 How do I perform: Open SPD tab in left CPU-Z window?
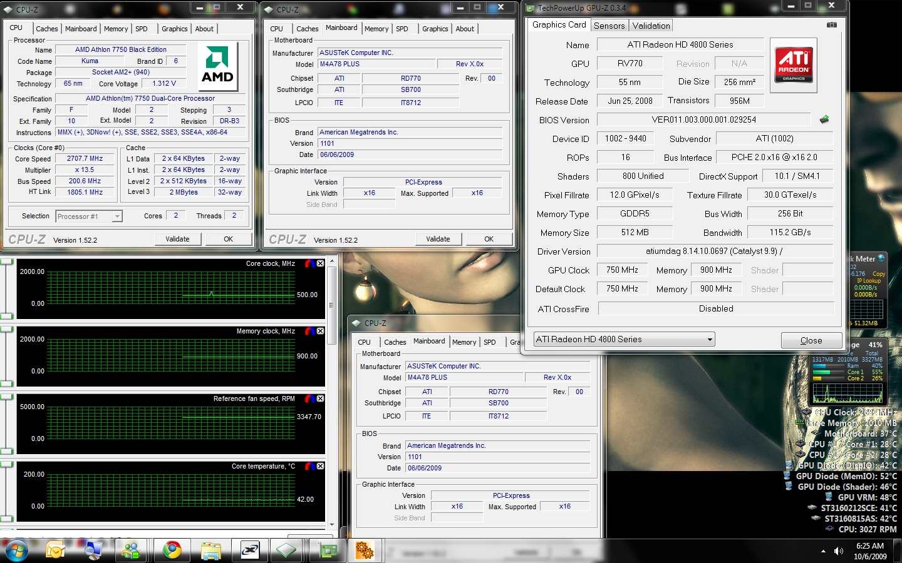tap(142, 29)
